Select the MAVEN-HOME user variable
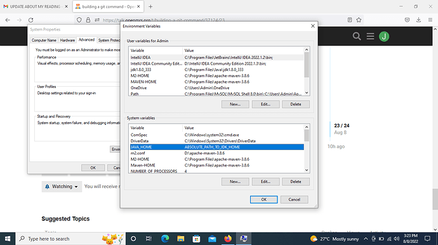Image resolution: width=438 pixels, height=245 pixels. point(216,82)
